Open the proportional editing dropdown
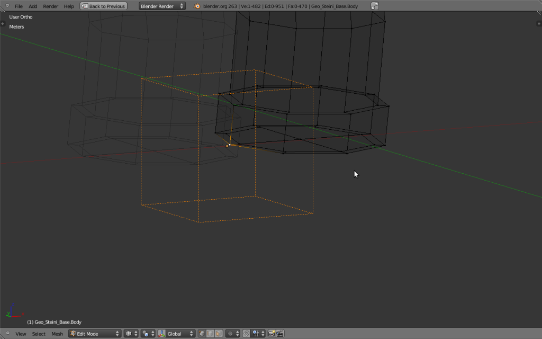Viewport: 542px width, 339px height. click(233, 334)
